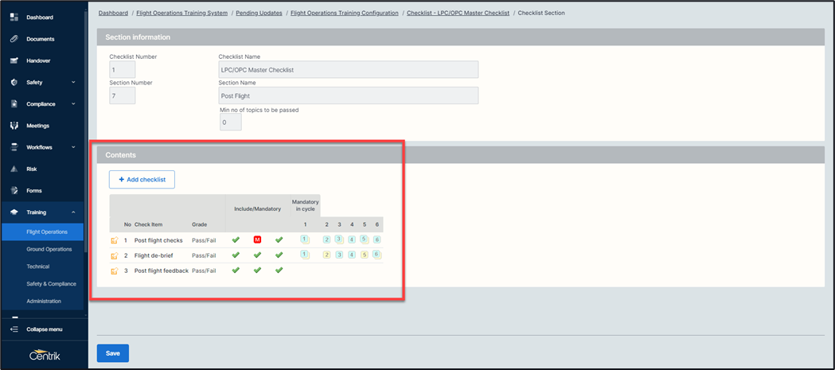Click edit icon for Flight de-brief
Image resolution: width=835 pixels, height=370 pixels.
pos(115,255)
